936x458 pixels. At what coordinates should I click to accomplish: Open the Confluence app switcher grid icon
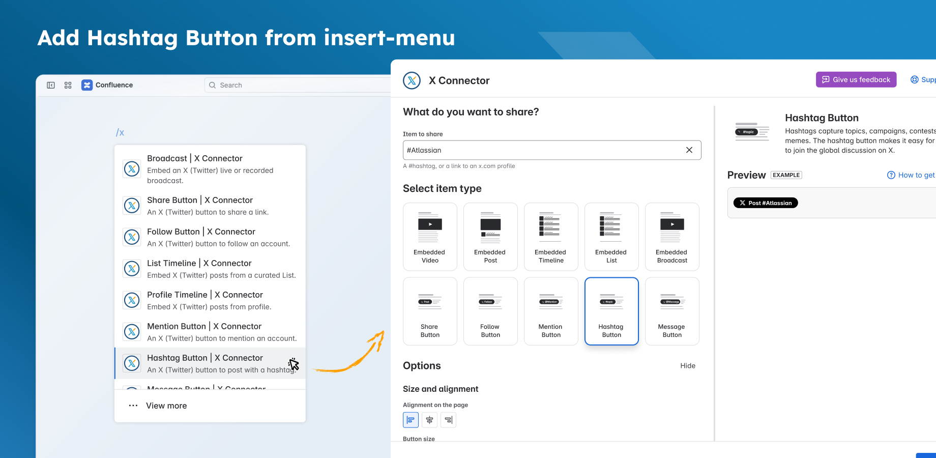[x=68, y=85]
